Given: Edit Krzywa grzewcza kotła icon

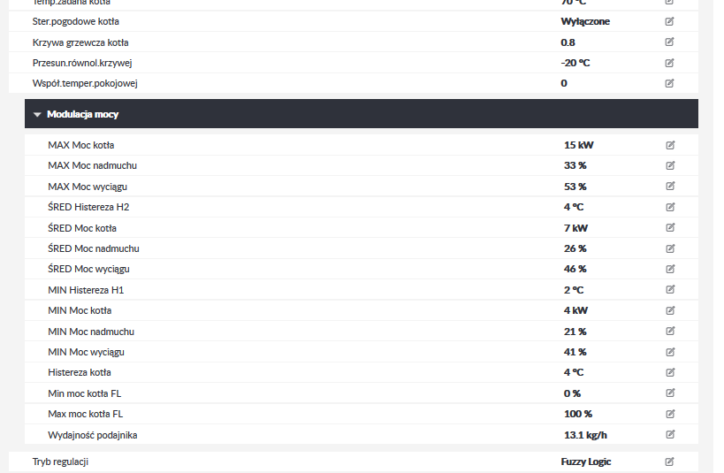Looking at the screenshot, I should click(669, 42).
